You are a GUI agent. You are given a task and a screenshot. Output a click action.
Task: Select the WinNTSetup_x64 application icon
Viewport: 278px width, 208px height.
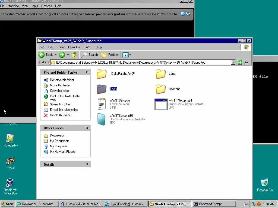161,104
